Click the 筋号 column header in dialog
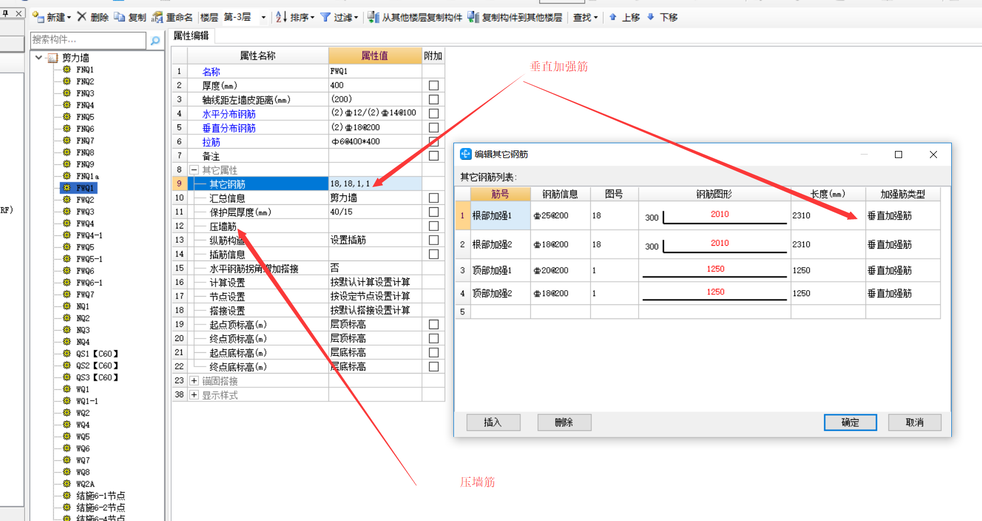Image resolution: width=982 pixels, height=521 pixels. pos(500,194)
